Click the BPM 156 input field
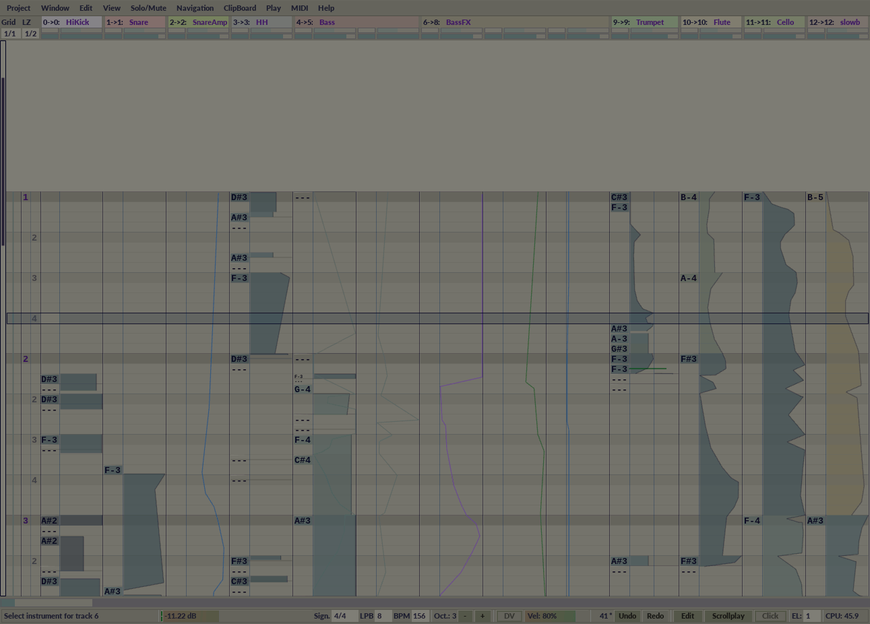870x624 pixels. [419, 616]
